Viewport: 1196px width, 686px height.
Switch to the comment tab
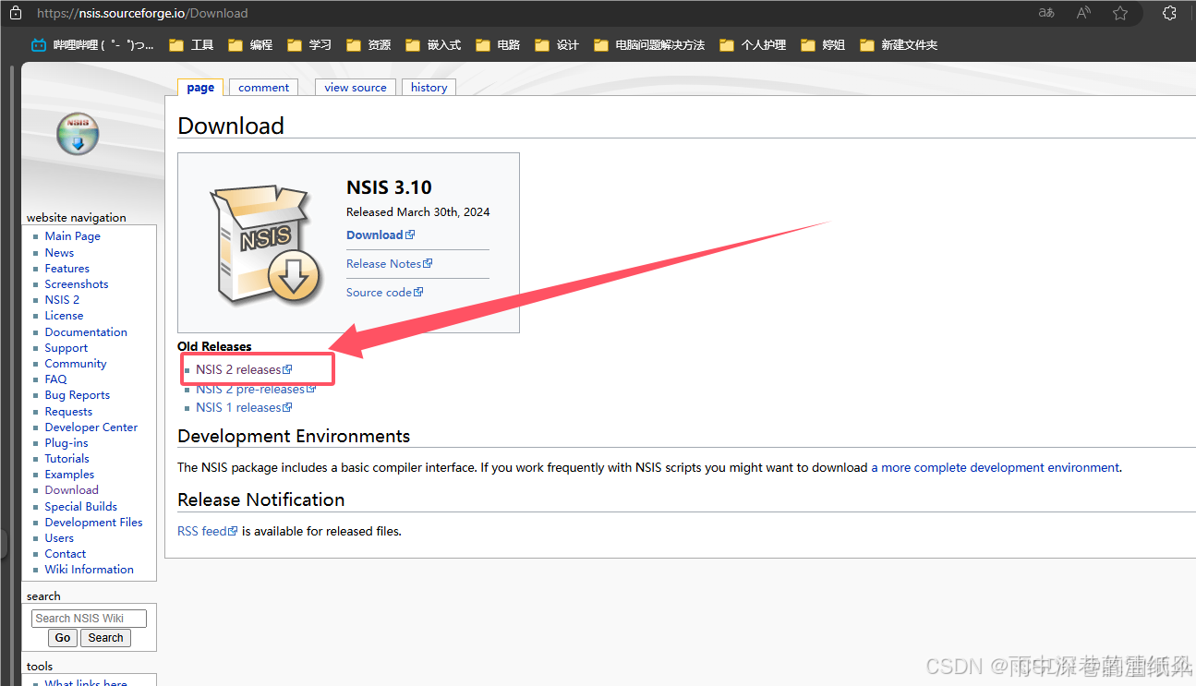[x=263, y=88]
